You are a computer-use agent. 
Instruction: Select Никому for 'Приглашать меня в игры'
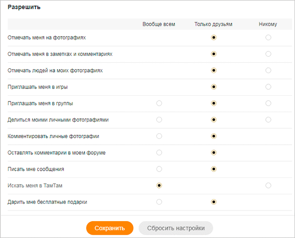pyautogui.click(x=268, y=87)
